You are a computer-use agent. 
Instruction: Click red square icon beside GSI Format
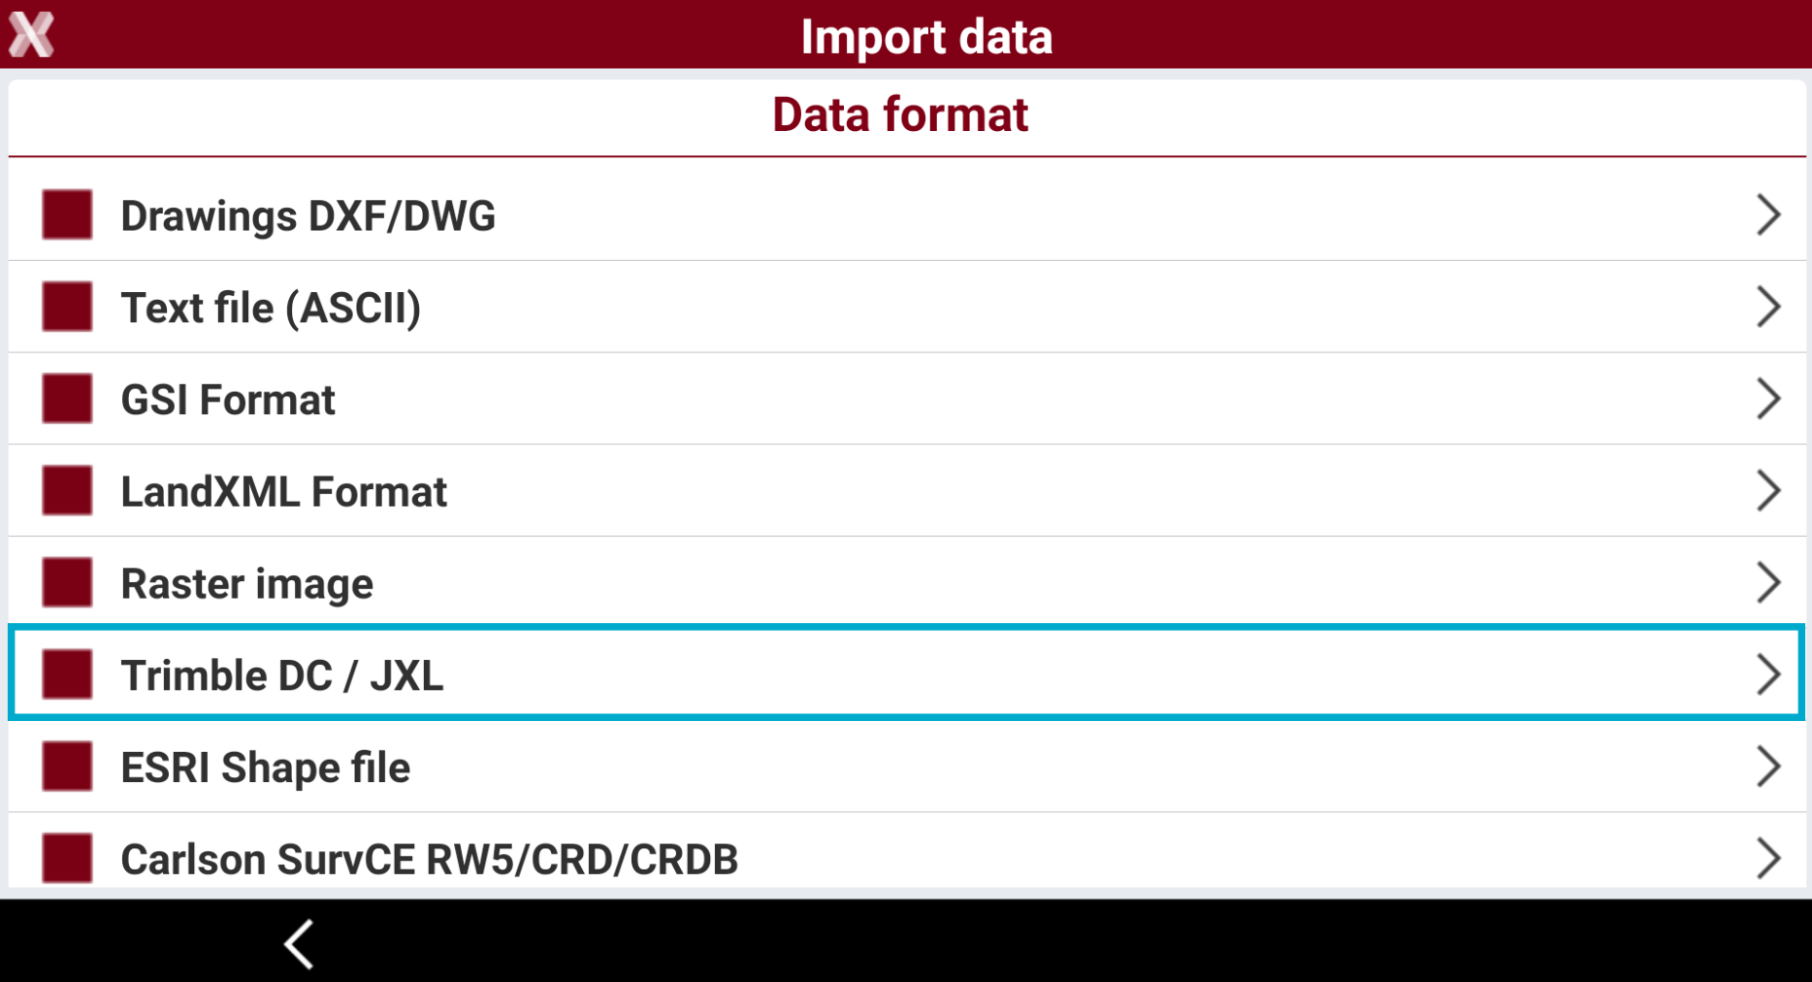67,399
